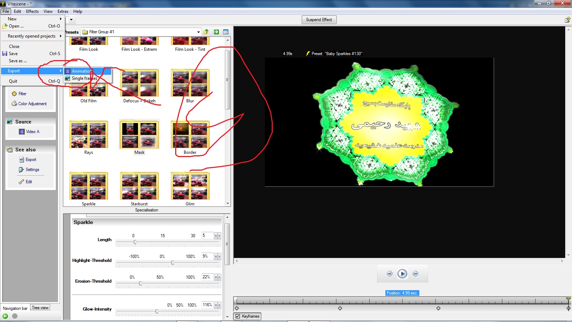This screenshot has height=322, width=572.
Task: Click the help icon at top right
Action: point(567,20)
